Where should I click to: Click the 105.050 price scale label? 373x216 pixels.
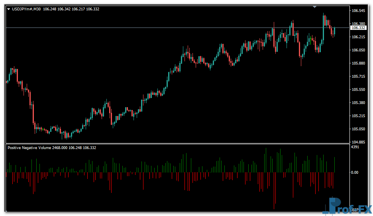359,129
